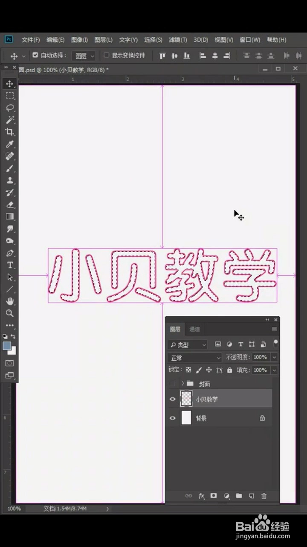307x547 pixels.
Task: Select the Eyedropper tool
Action: [x=10, y=144]
